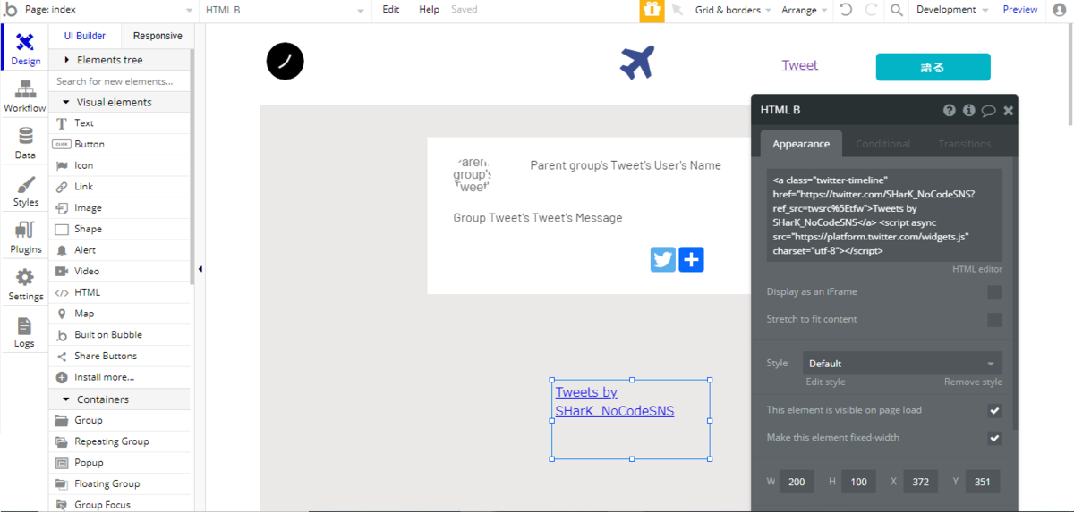Click the Redo arrow icon
Image resolution: width=1074 pixels, height=512 pixels.
871,10
